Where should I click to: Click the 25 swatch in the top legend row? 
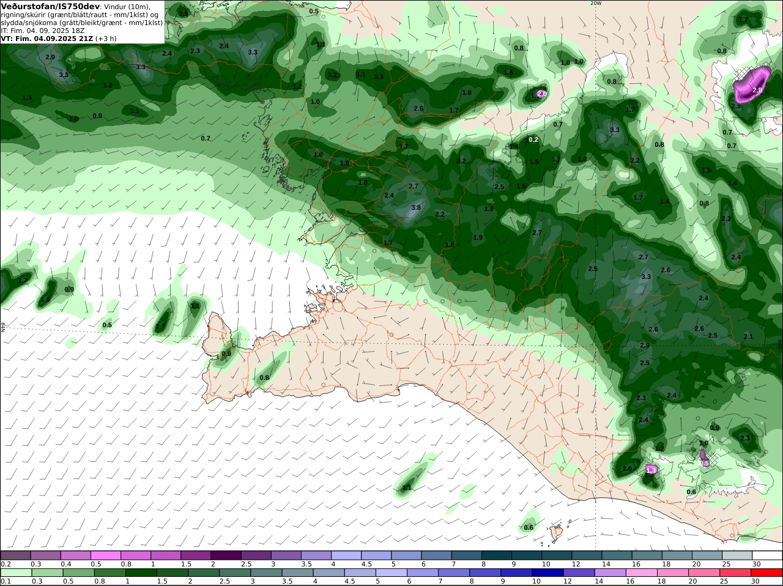(x=737, y=555)
